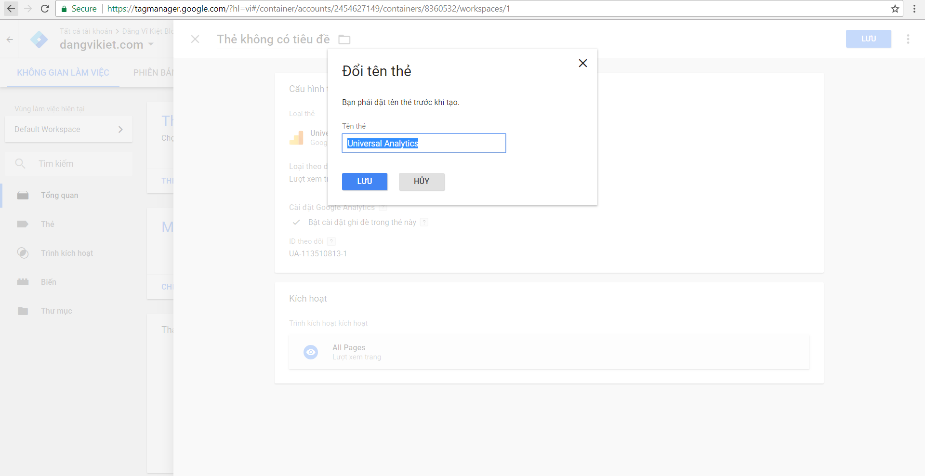Click the browser back arrow

pyautogui.click(x=11, y=9)
